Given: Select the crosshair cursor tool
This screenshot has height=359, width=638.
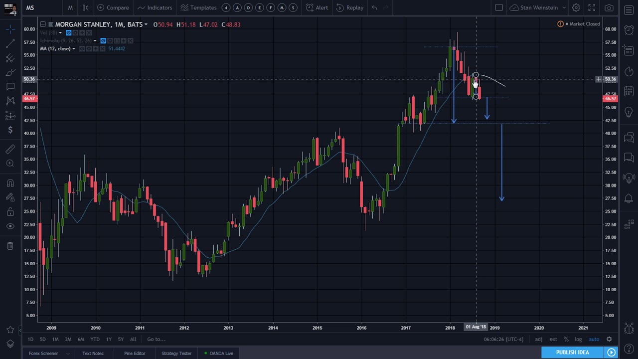Looking at the screenshot, I should click(x=10, y=30).
